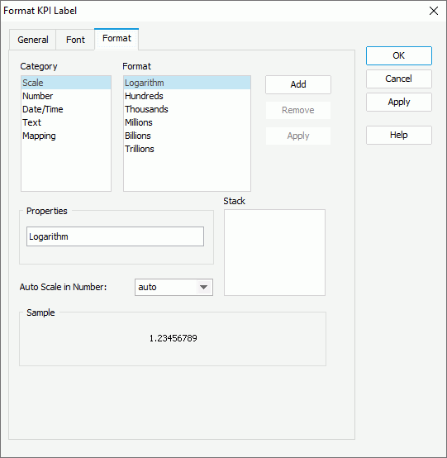Click Apply button under Cancel
Screen dimensions: 447x458
(399, 102)
